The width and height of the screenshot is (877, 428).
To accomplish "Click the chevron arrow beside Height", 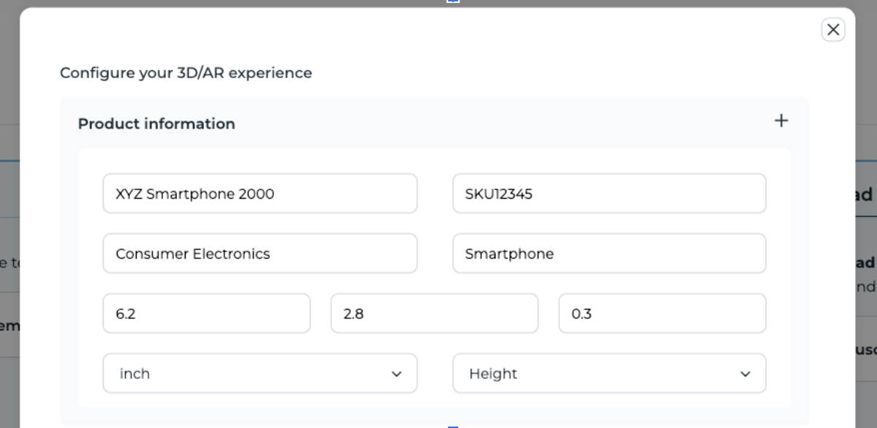I will [745, 374].
